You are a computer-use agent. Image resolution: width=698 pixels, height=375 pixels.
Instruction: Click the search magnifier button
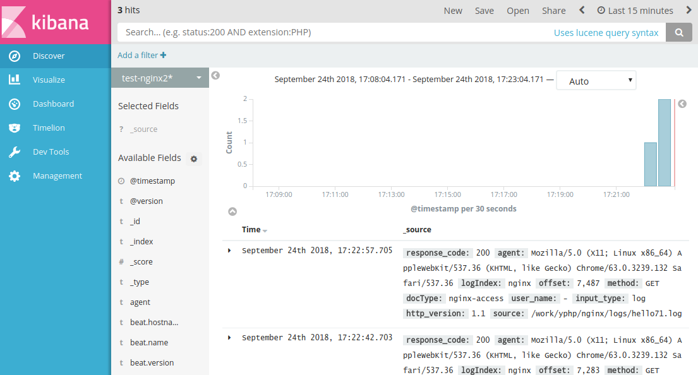(x=679, y=33)
